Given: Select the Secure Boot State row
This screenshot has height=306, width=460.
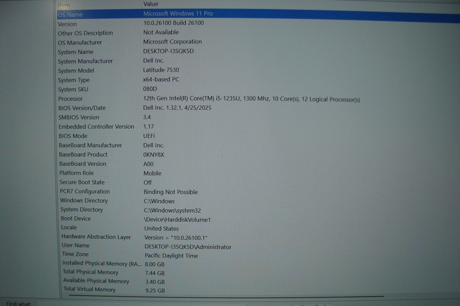Looking at the screenshot, I should tap(82, 182).
